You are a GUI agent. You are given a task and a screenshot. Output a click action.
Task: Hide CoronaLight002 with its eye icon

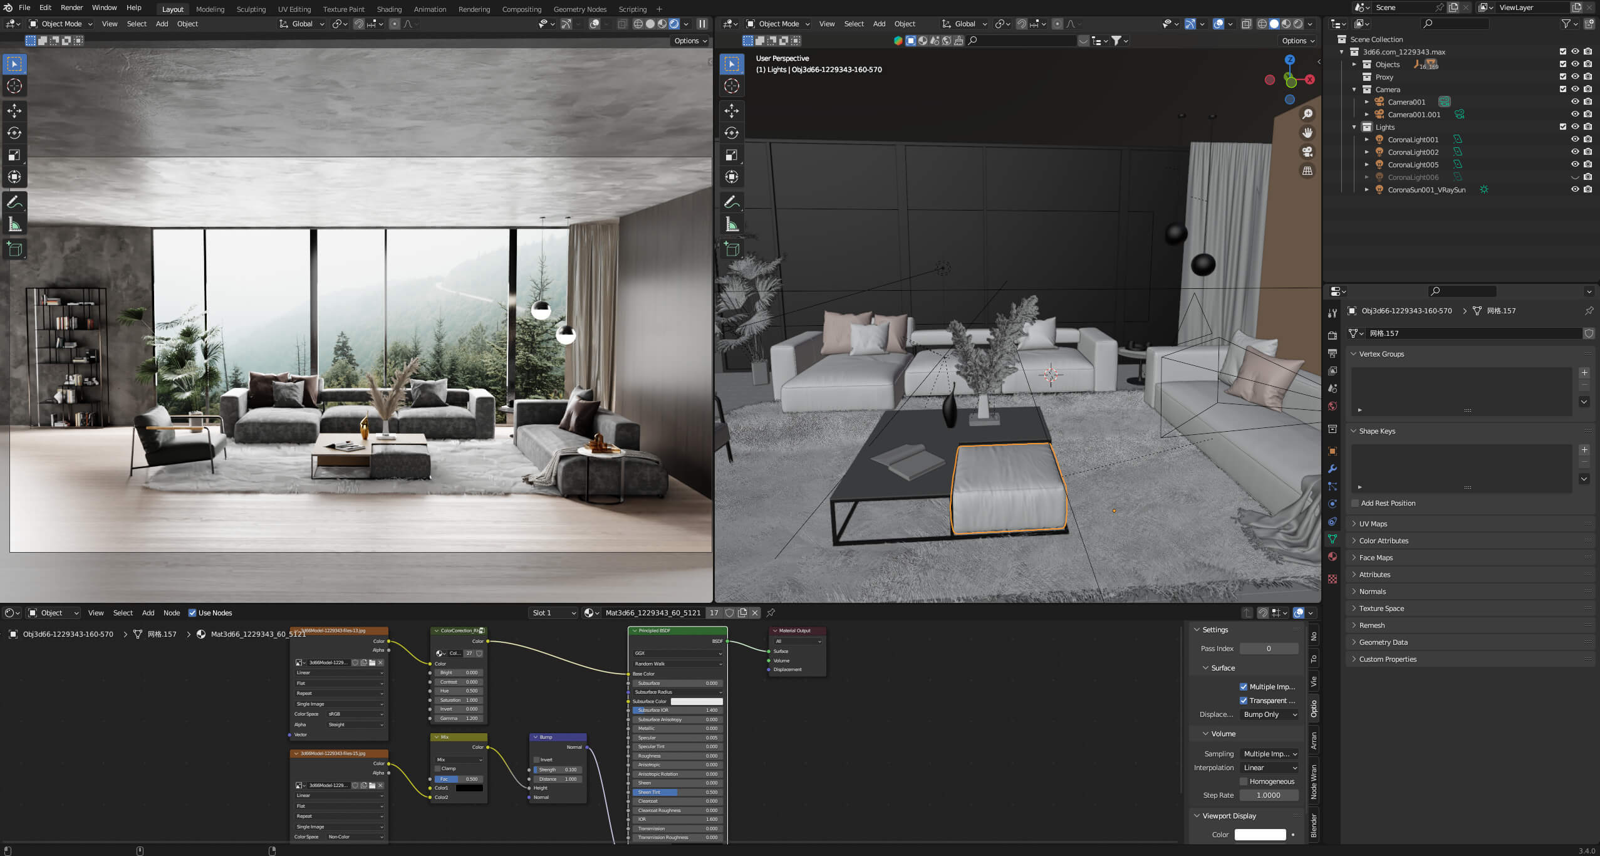point(1574,152)
